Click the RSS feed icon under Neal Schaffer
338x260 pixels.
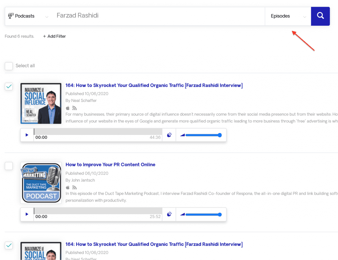click(74, 108)
